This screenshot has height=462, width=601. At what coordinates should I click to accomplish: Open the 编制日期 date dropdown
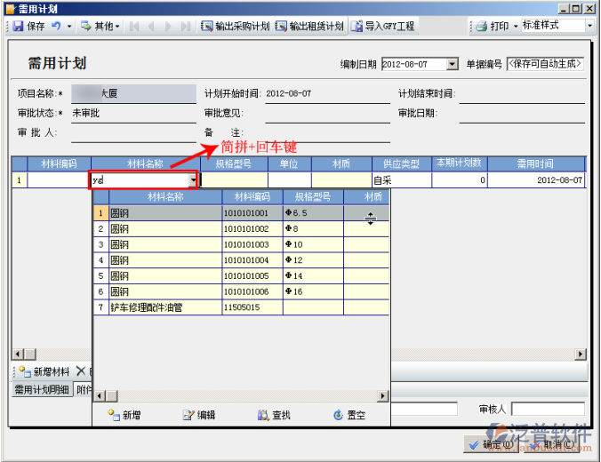453,64
